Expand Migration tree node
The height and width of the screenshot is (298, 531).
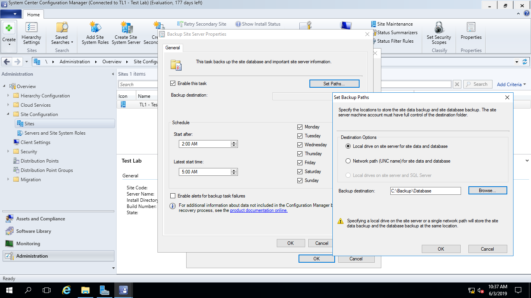[x=8, y=180]
